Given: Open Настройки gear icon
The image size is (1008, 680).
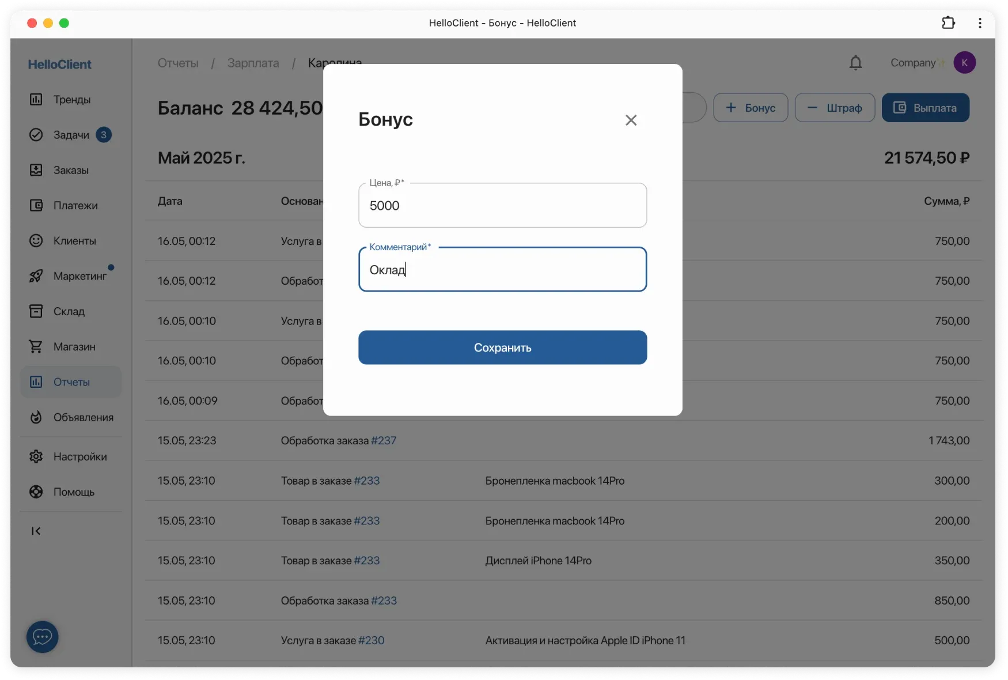Looking at the screenshot, I should pyautogui.click(x=36, y=456).
